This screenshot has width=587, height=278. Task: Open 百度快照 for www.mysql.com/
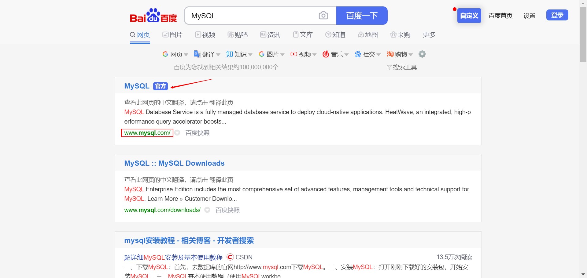pyautogui.click(x=198, y=133)
